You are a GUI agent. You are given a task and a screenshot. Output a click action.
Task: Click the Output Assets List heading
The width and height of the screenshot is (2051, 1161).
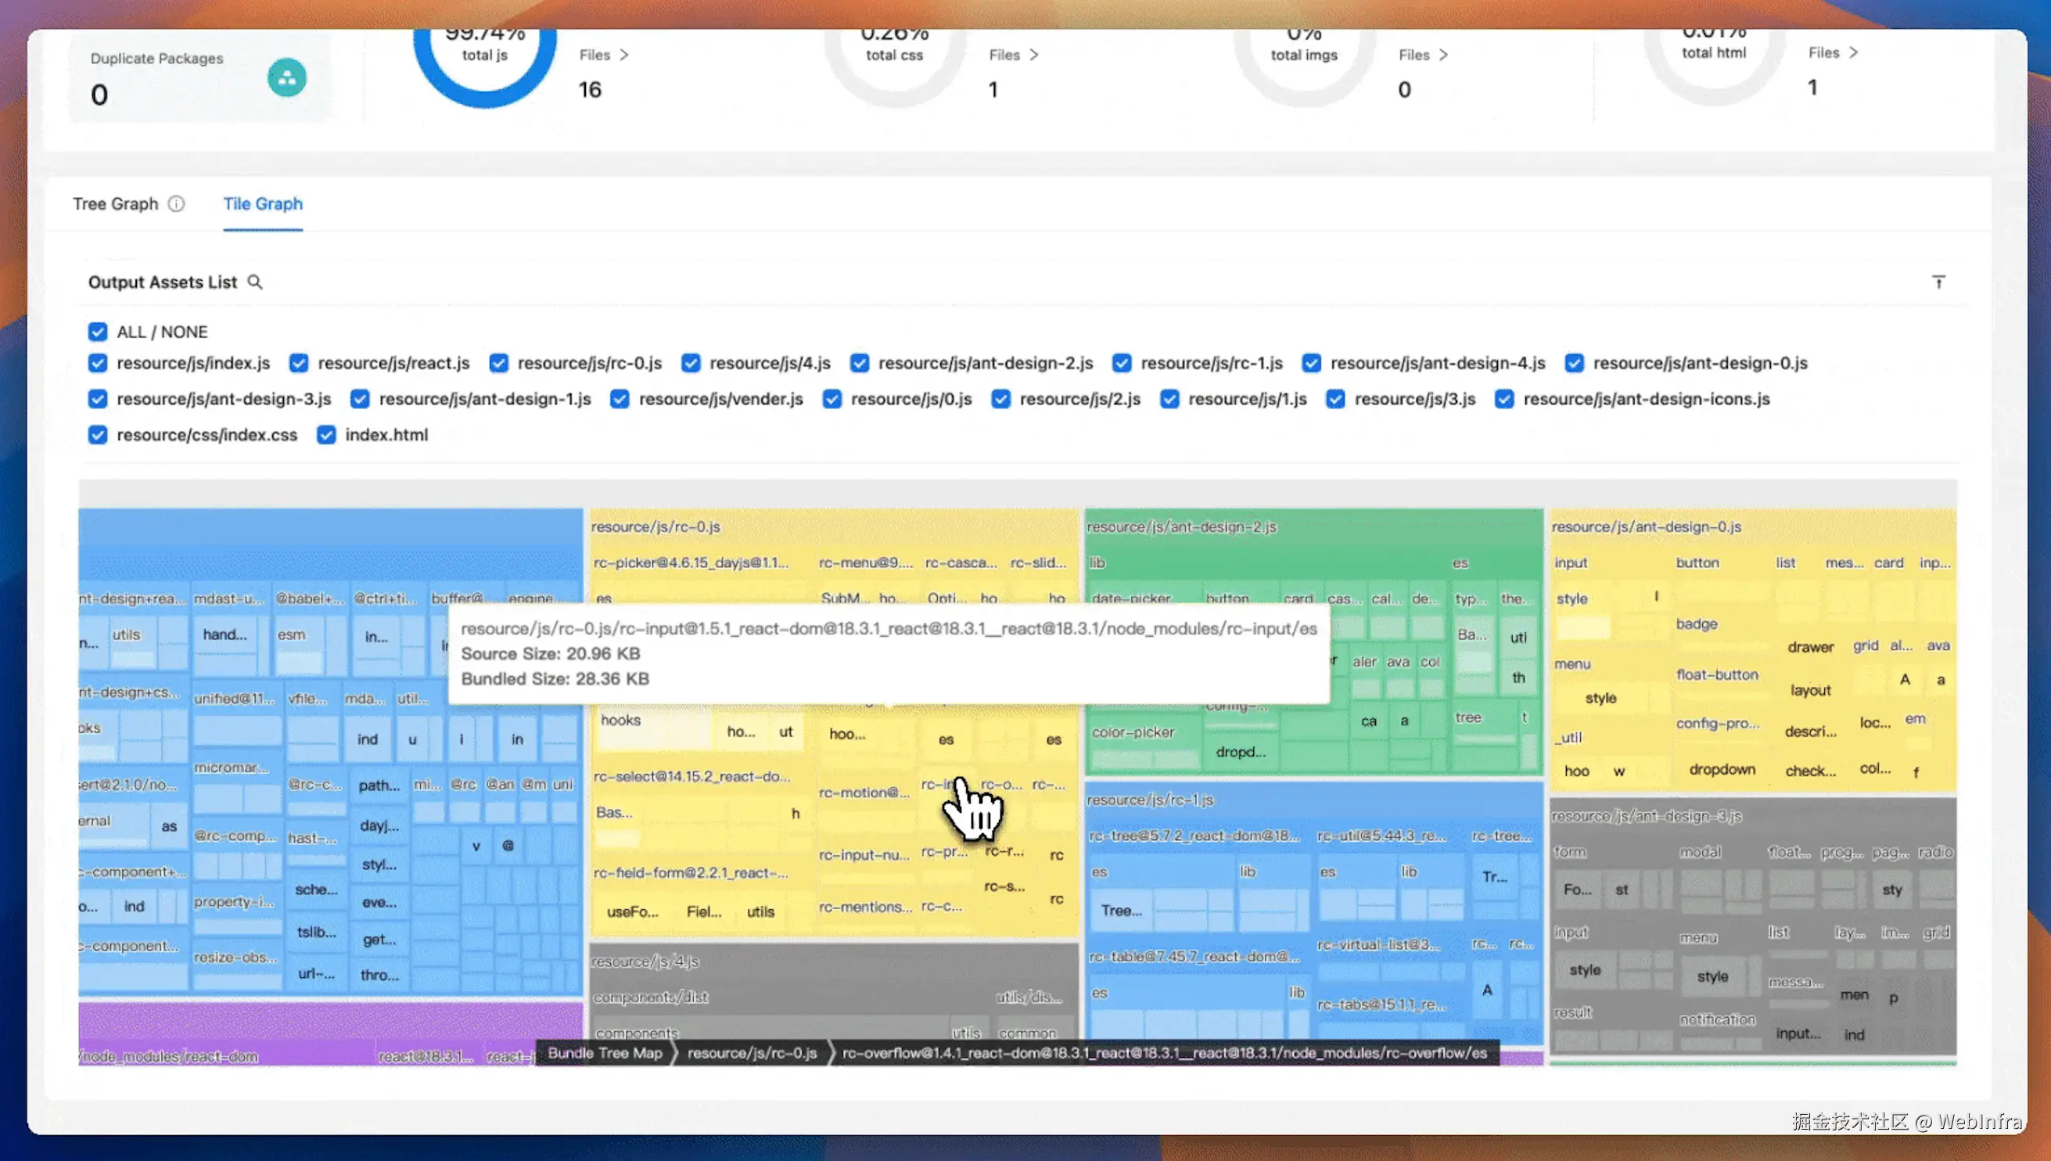(x=163, y=282)
